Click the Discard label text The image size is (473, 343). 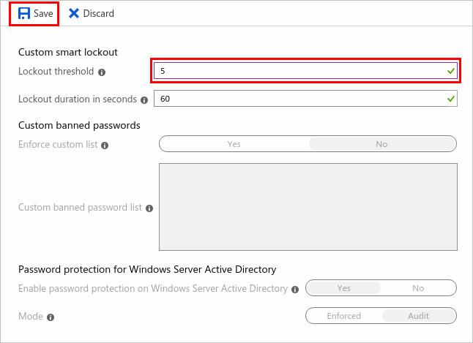99,14
